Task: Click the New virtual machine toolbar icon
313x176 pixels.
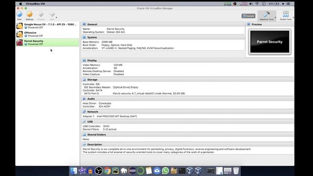Action: [x=20, y=15]
